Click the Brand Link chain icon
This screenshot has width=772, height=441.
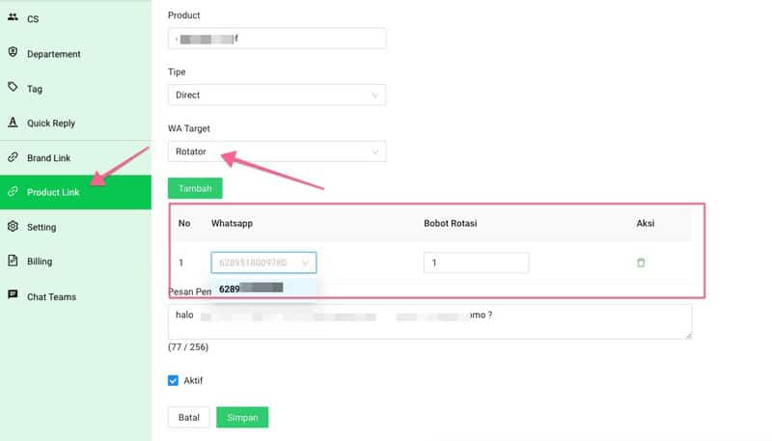click(13, 157)
